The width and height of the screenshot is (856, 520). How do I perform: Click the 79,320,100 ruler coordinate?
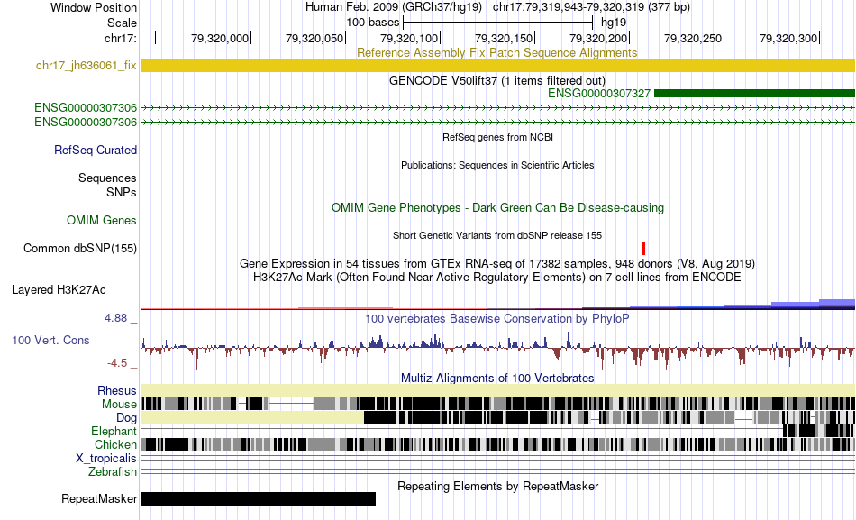click(x=409, y=38)
